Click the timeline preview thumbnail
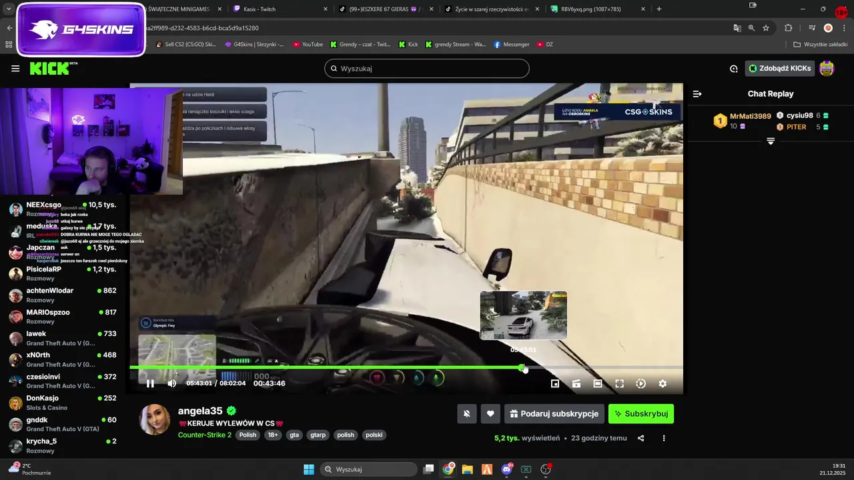Screen dimensions: 854x480 click(x=524, y=315)
